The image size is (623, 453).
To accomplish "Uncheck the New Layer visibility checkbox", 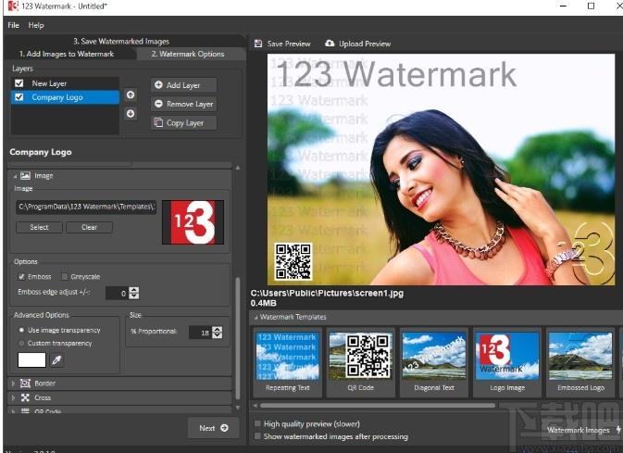I will (19, 83).
